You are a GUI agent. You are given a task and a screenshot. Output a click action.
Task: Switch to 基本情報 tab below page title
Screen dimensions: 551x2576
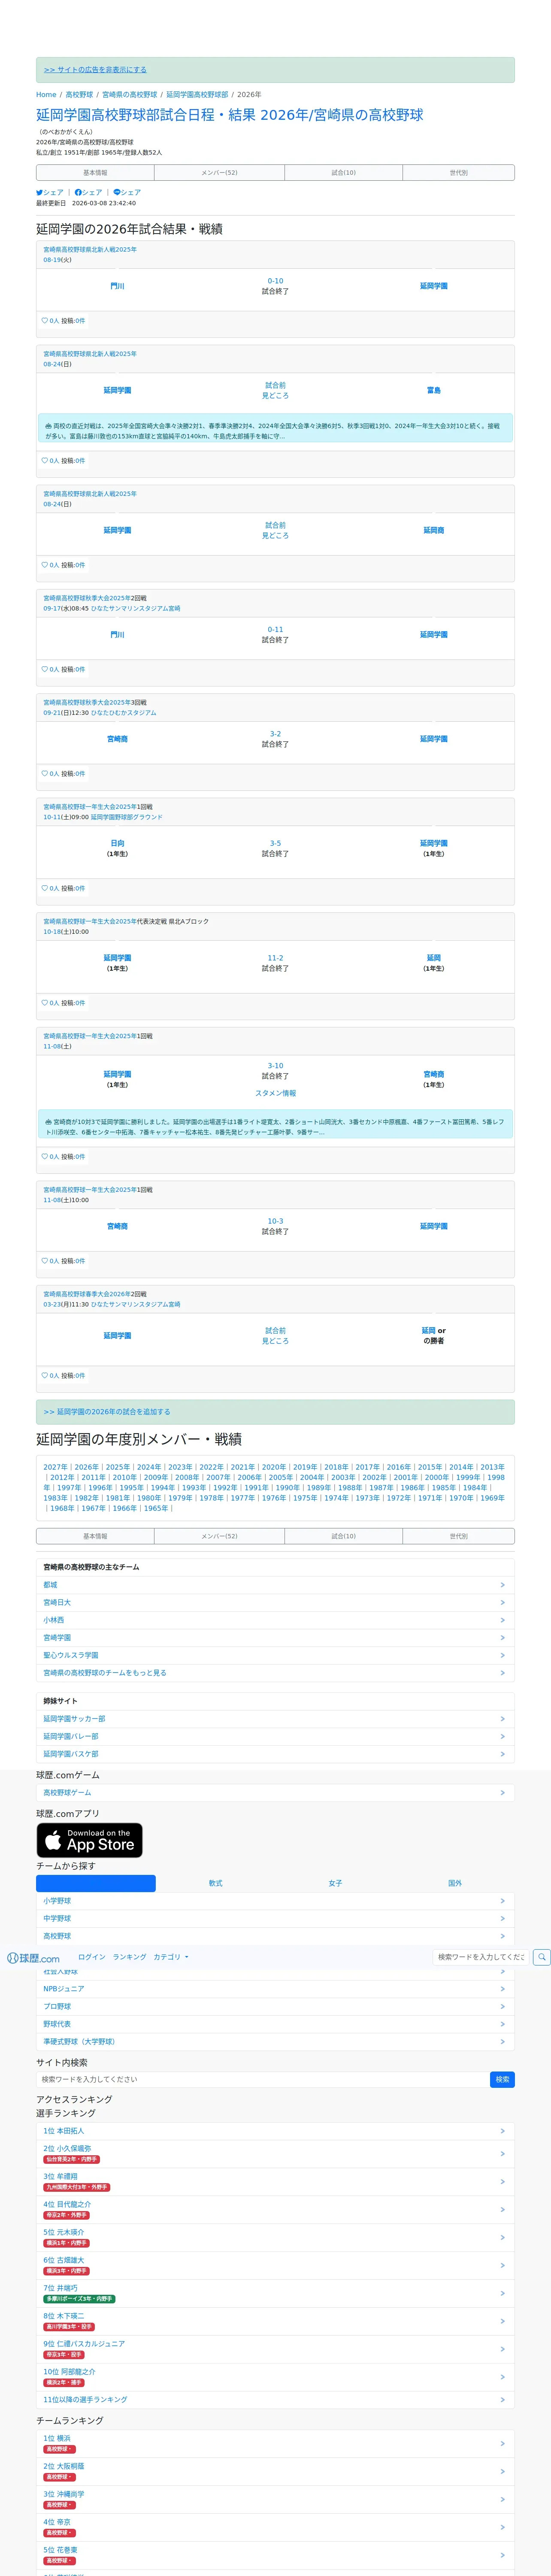click(95, 173)
